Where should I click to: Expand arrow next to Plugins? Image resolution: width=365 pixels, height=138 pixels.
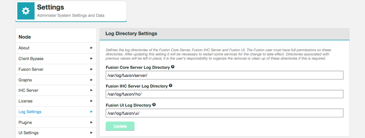point(91,122)
